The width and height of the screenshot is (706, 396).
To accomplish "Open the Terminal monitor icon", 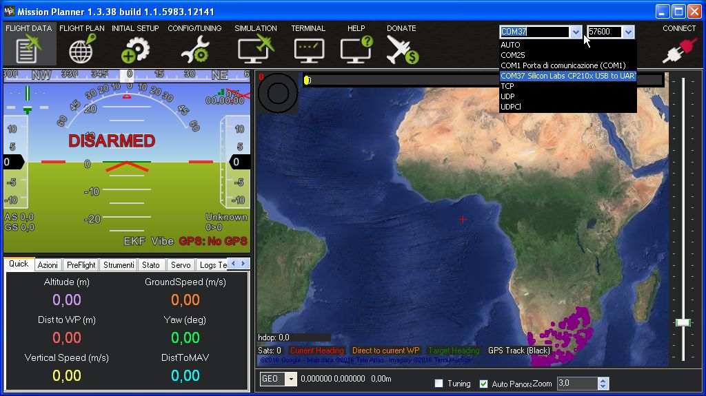I will click(309, 50).
